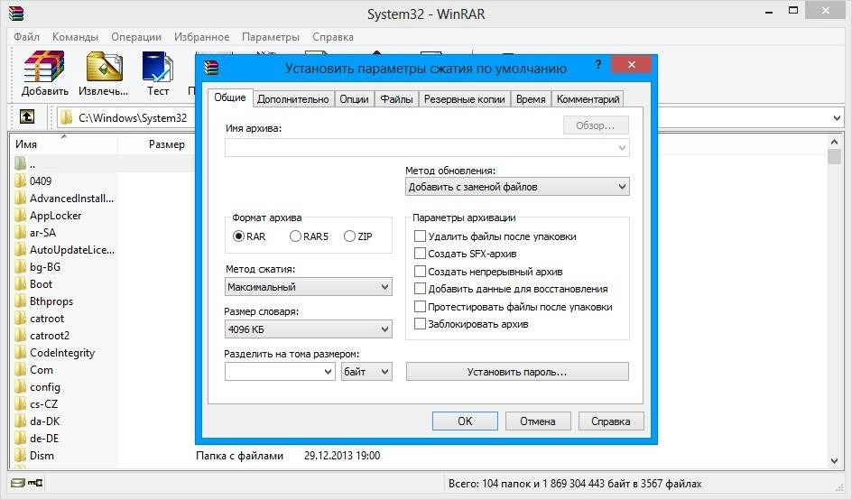Click the Boot folder icon
The width and height of the screenshot is (852, 500).
[21, 283]
